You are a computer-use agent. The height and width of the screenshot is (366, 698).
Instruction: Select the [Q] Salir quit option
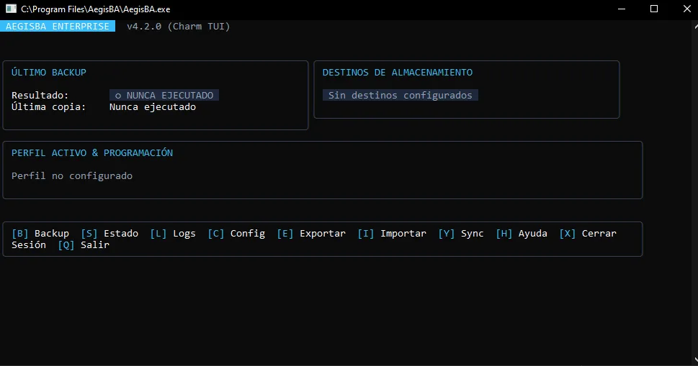click(84, 244)
